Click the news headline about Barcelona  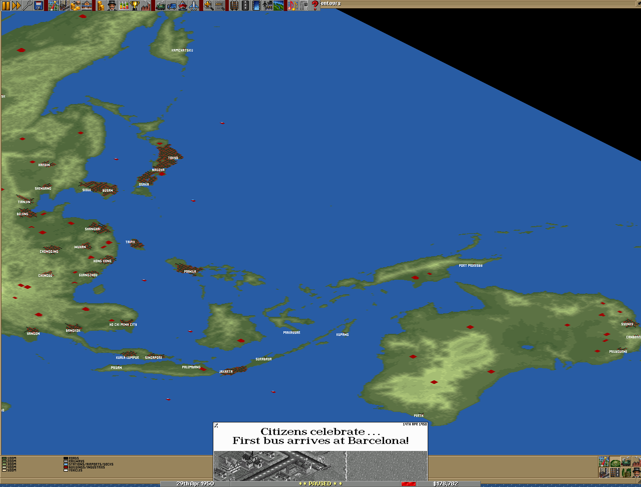click(x=320, y=436)
